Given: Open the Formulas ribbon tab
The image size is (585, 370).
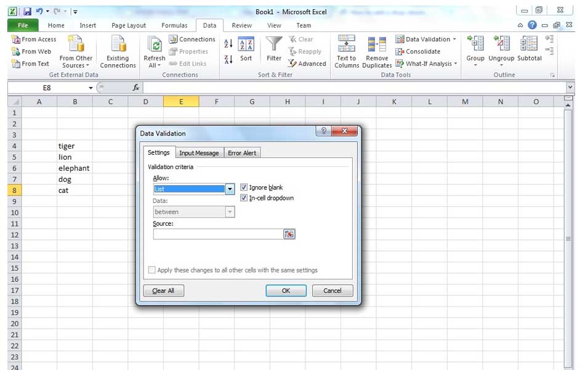Looking at the screenshot, I should tap(174, 25).
